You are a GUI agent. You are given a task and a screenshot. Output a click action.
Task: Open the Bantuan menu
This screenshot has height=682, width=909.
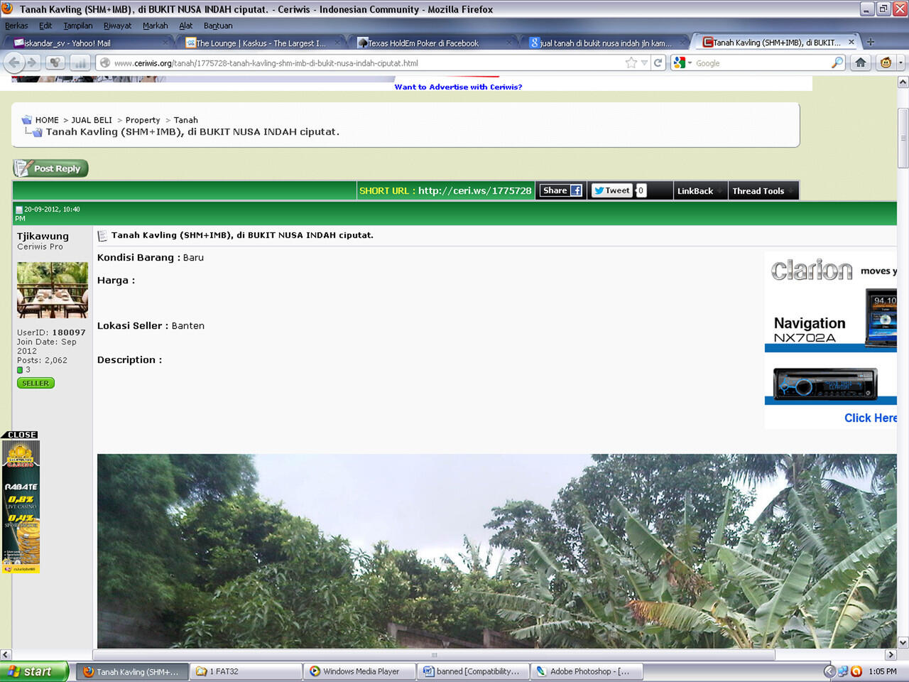[x=218, y=26]
